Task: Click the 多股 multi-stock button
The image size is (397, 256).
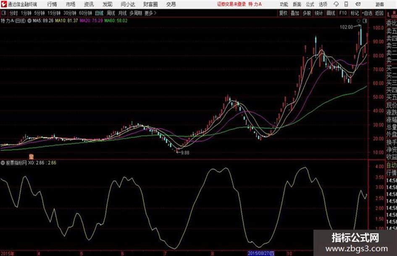Action: (307, 13)
